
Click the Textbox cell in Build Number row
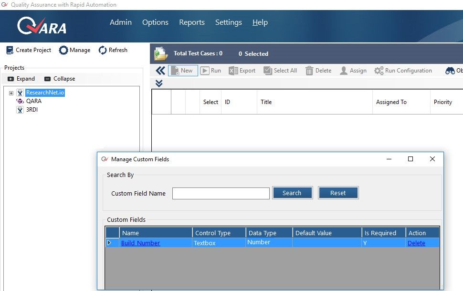[219, 243]
